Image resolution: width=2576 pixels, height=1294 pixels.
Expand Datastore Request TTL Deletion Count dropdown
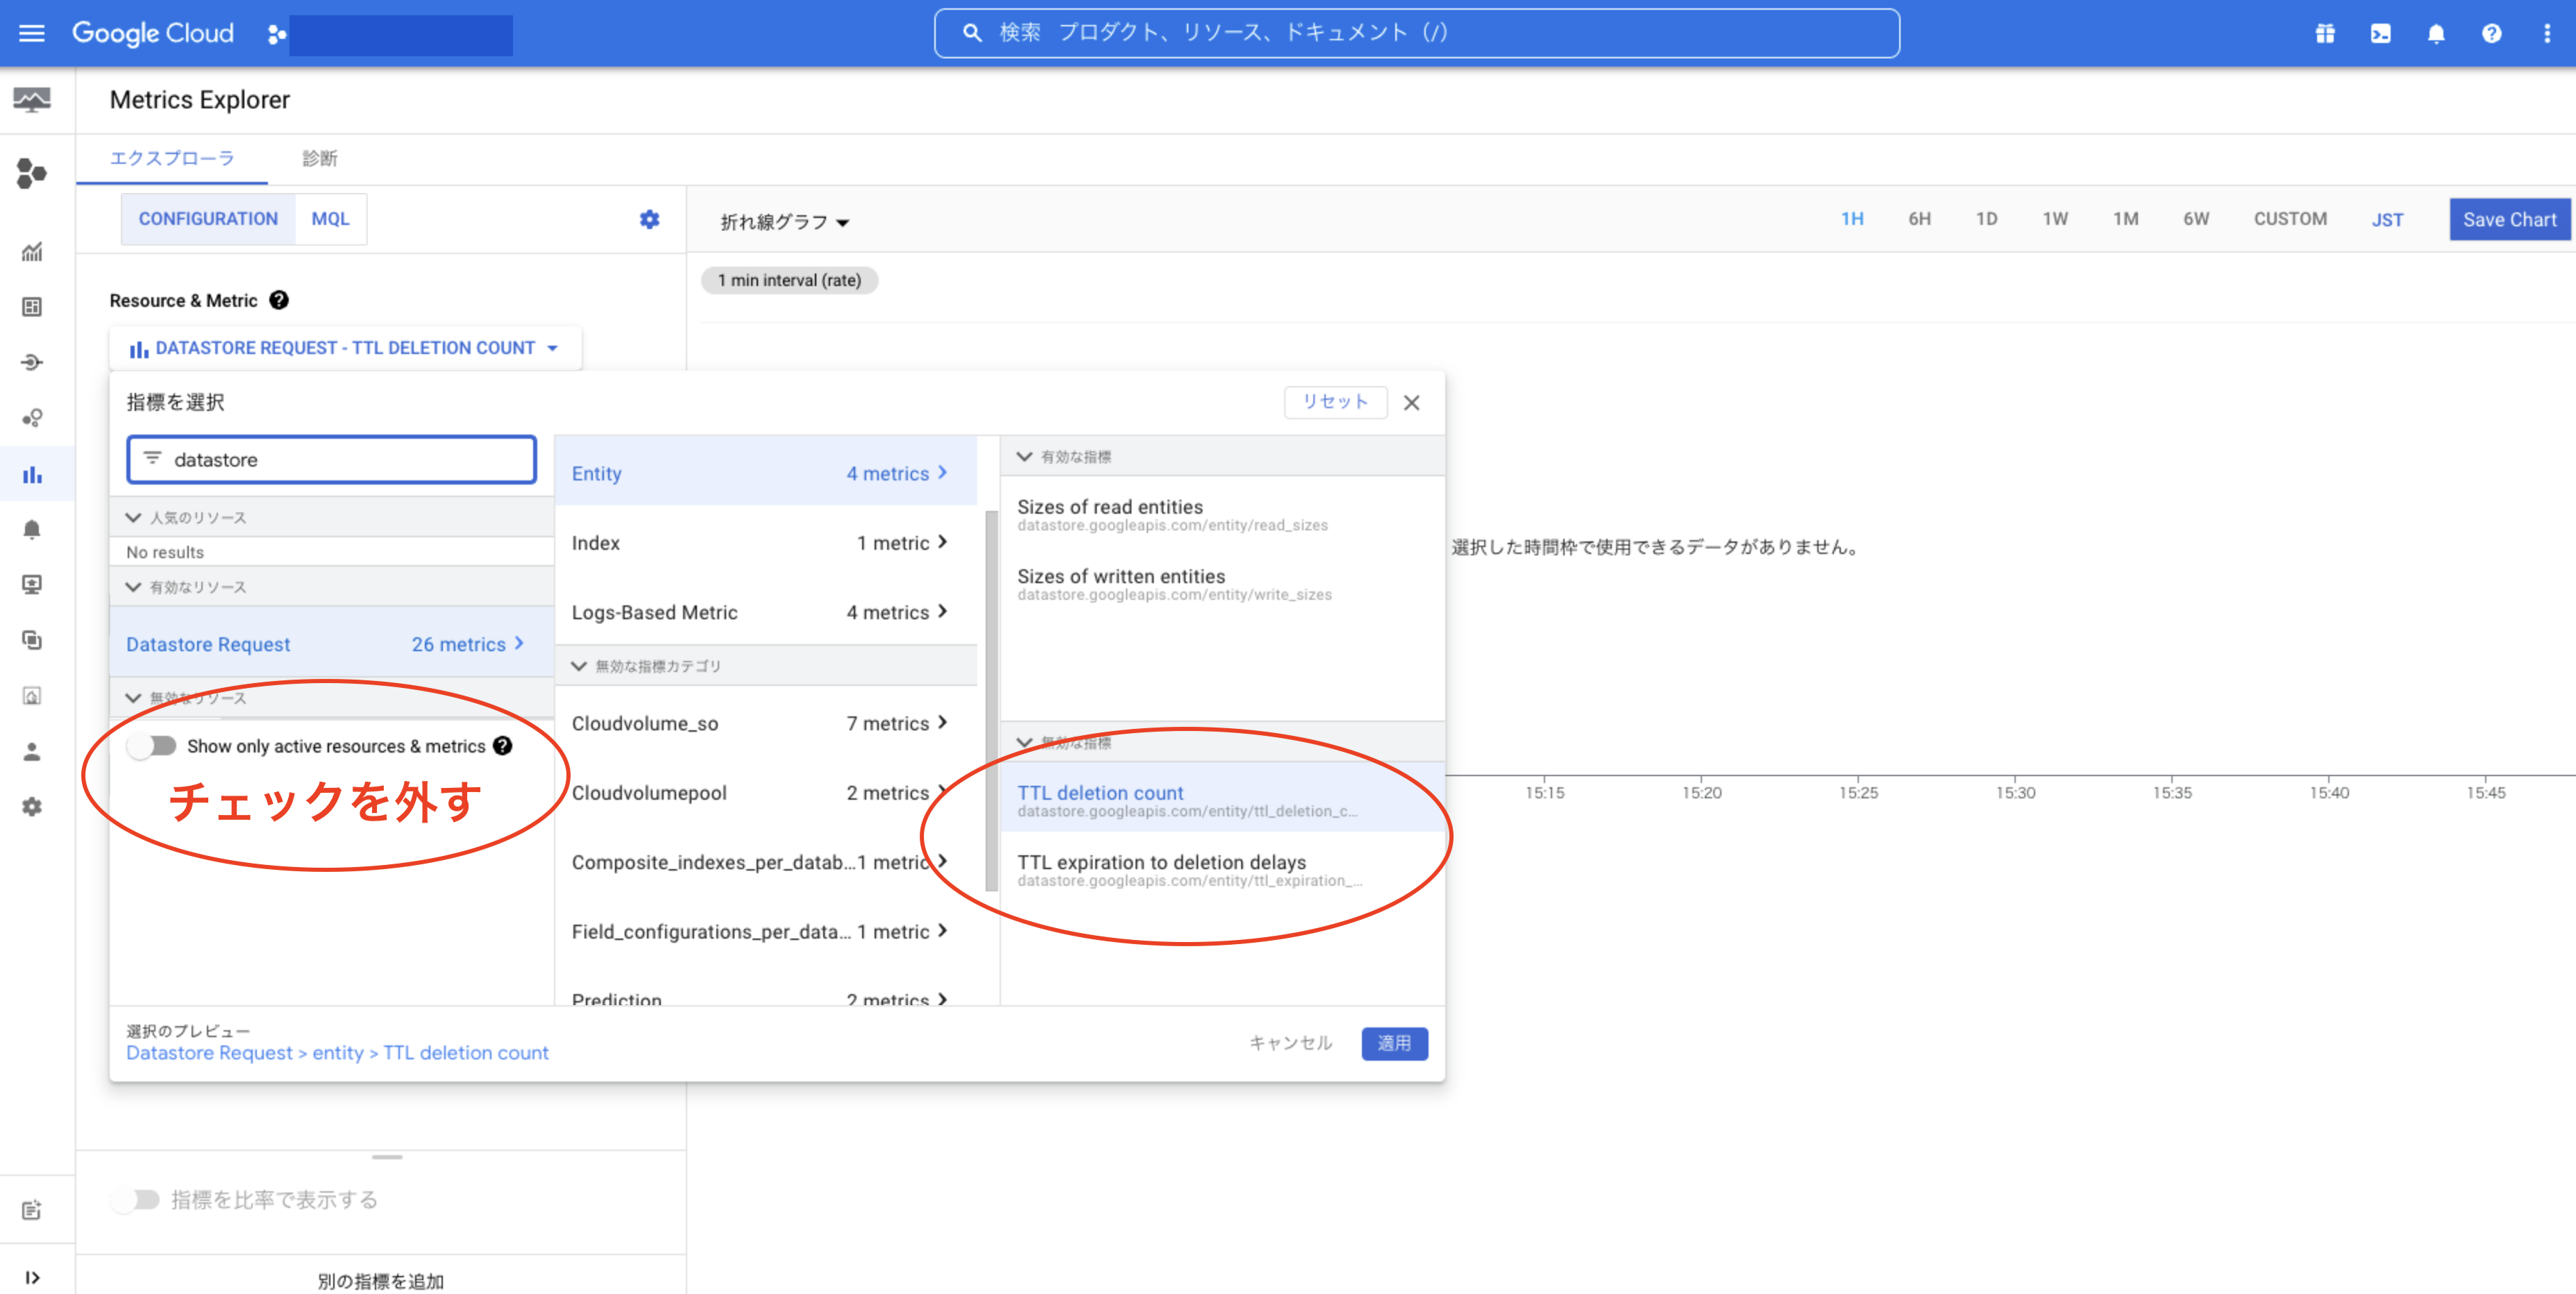[x=344, y=348]
